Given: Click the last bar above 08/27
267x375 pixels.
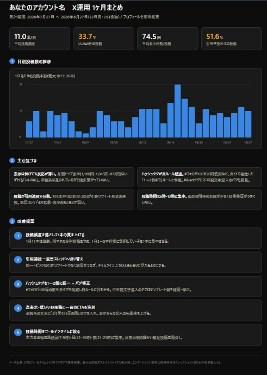Looking at the screenshot, I should (x=249, y=124).
